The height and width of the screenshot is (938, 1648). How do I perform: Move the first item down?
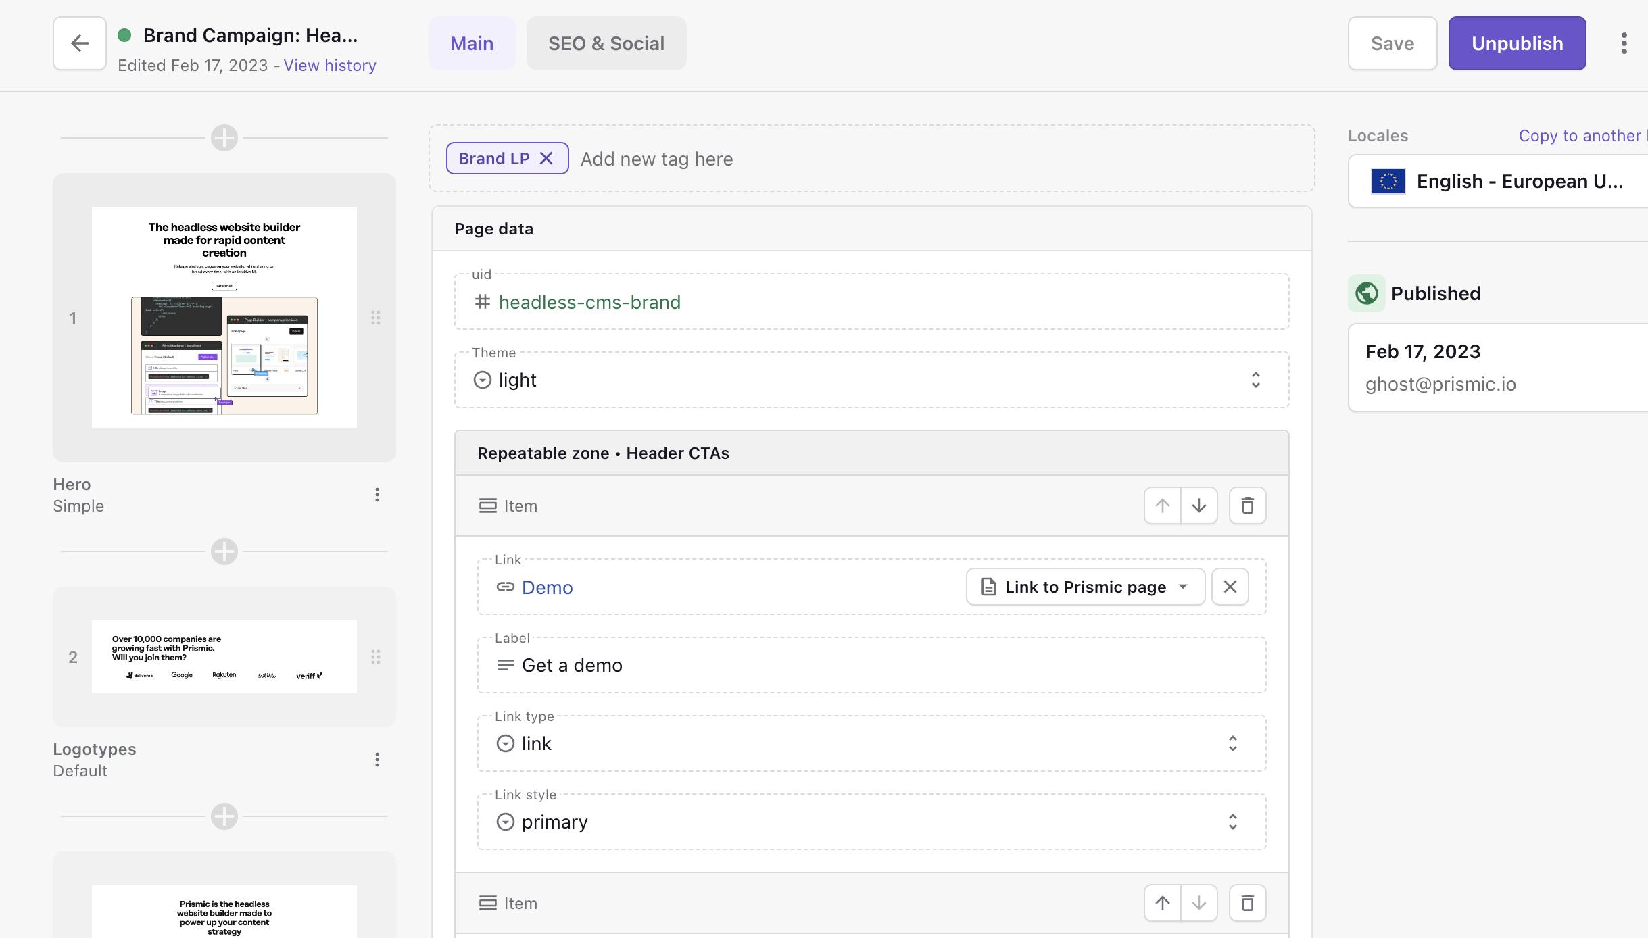pos(1198,505)
